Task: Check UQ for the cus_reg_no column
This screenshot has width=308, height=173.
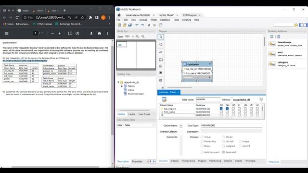Action: point(233,109)
